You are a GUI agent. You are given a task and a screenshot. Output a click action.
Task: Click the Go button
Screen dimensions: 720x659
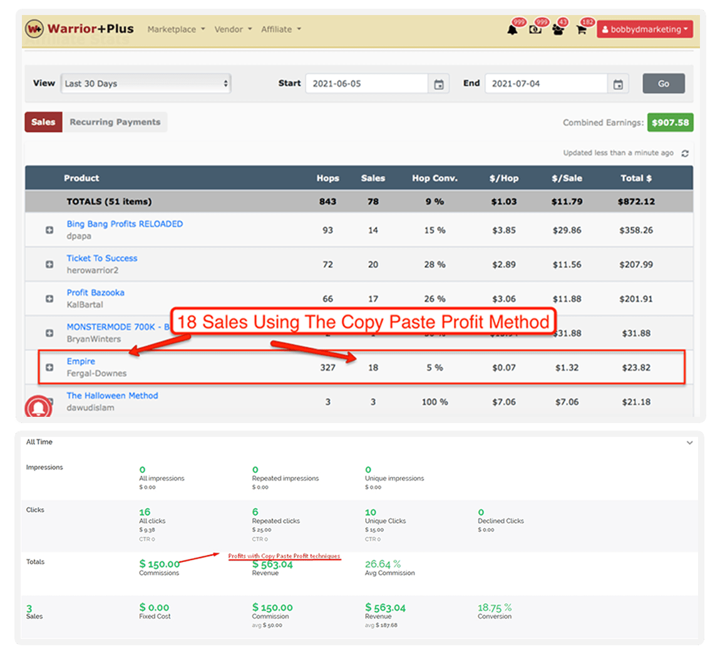(x=664, y=83)
